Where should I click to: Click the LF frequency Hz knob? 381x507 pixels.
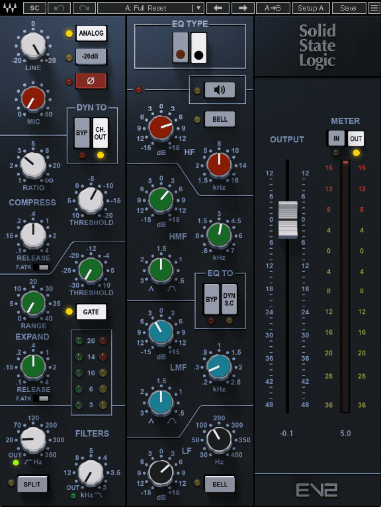point(219,439)
